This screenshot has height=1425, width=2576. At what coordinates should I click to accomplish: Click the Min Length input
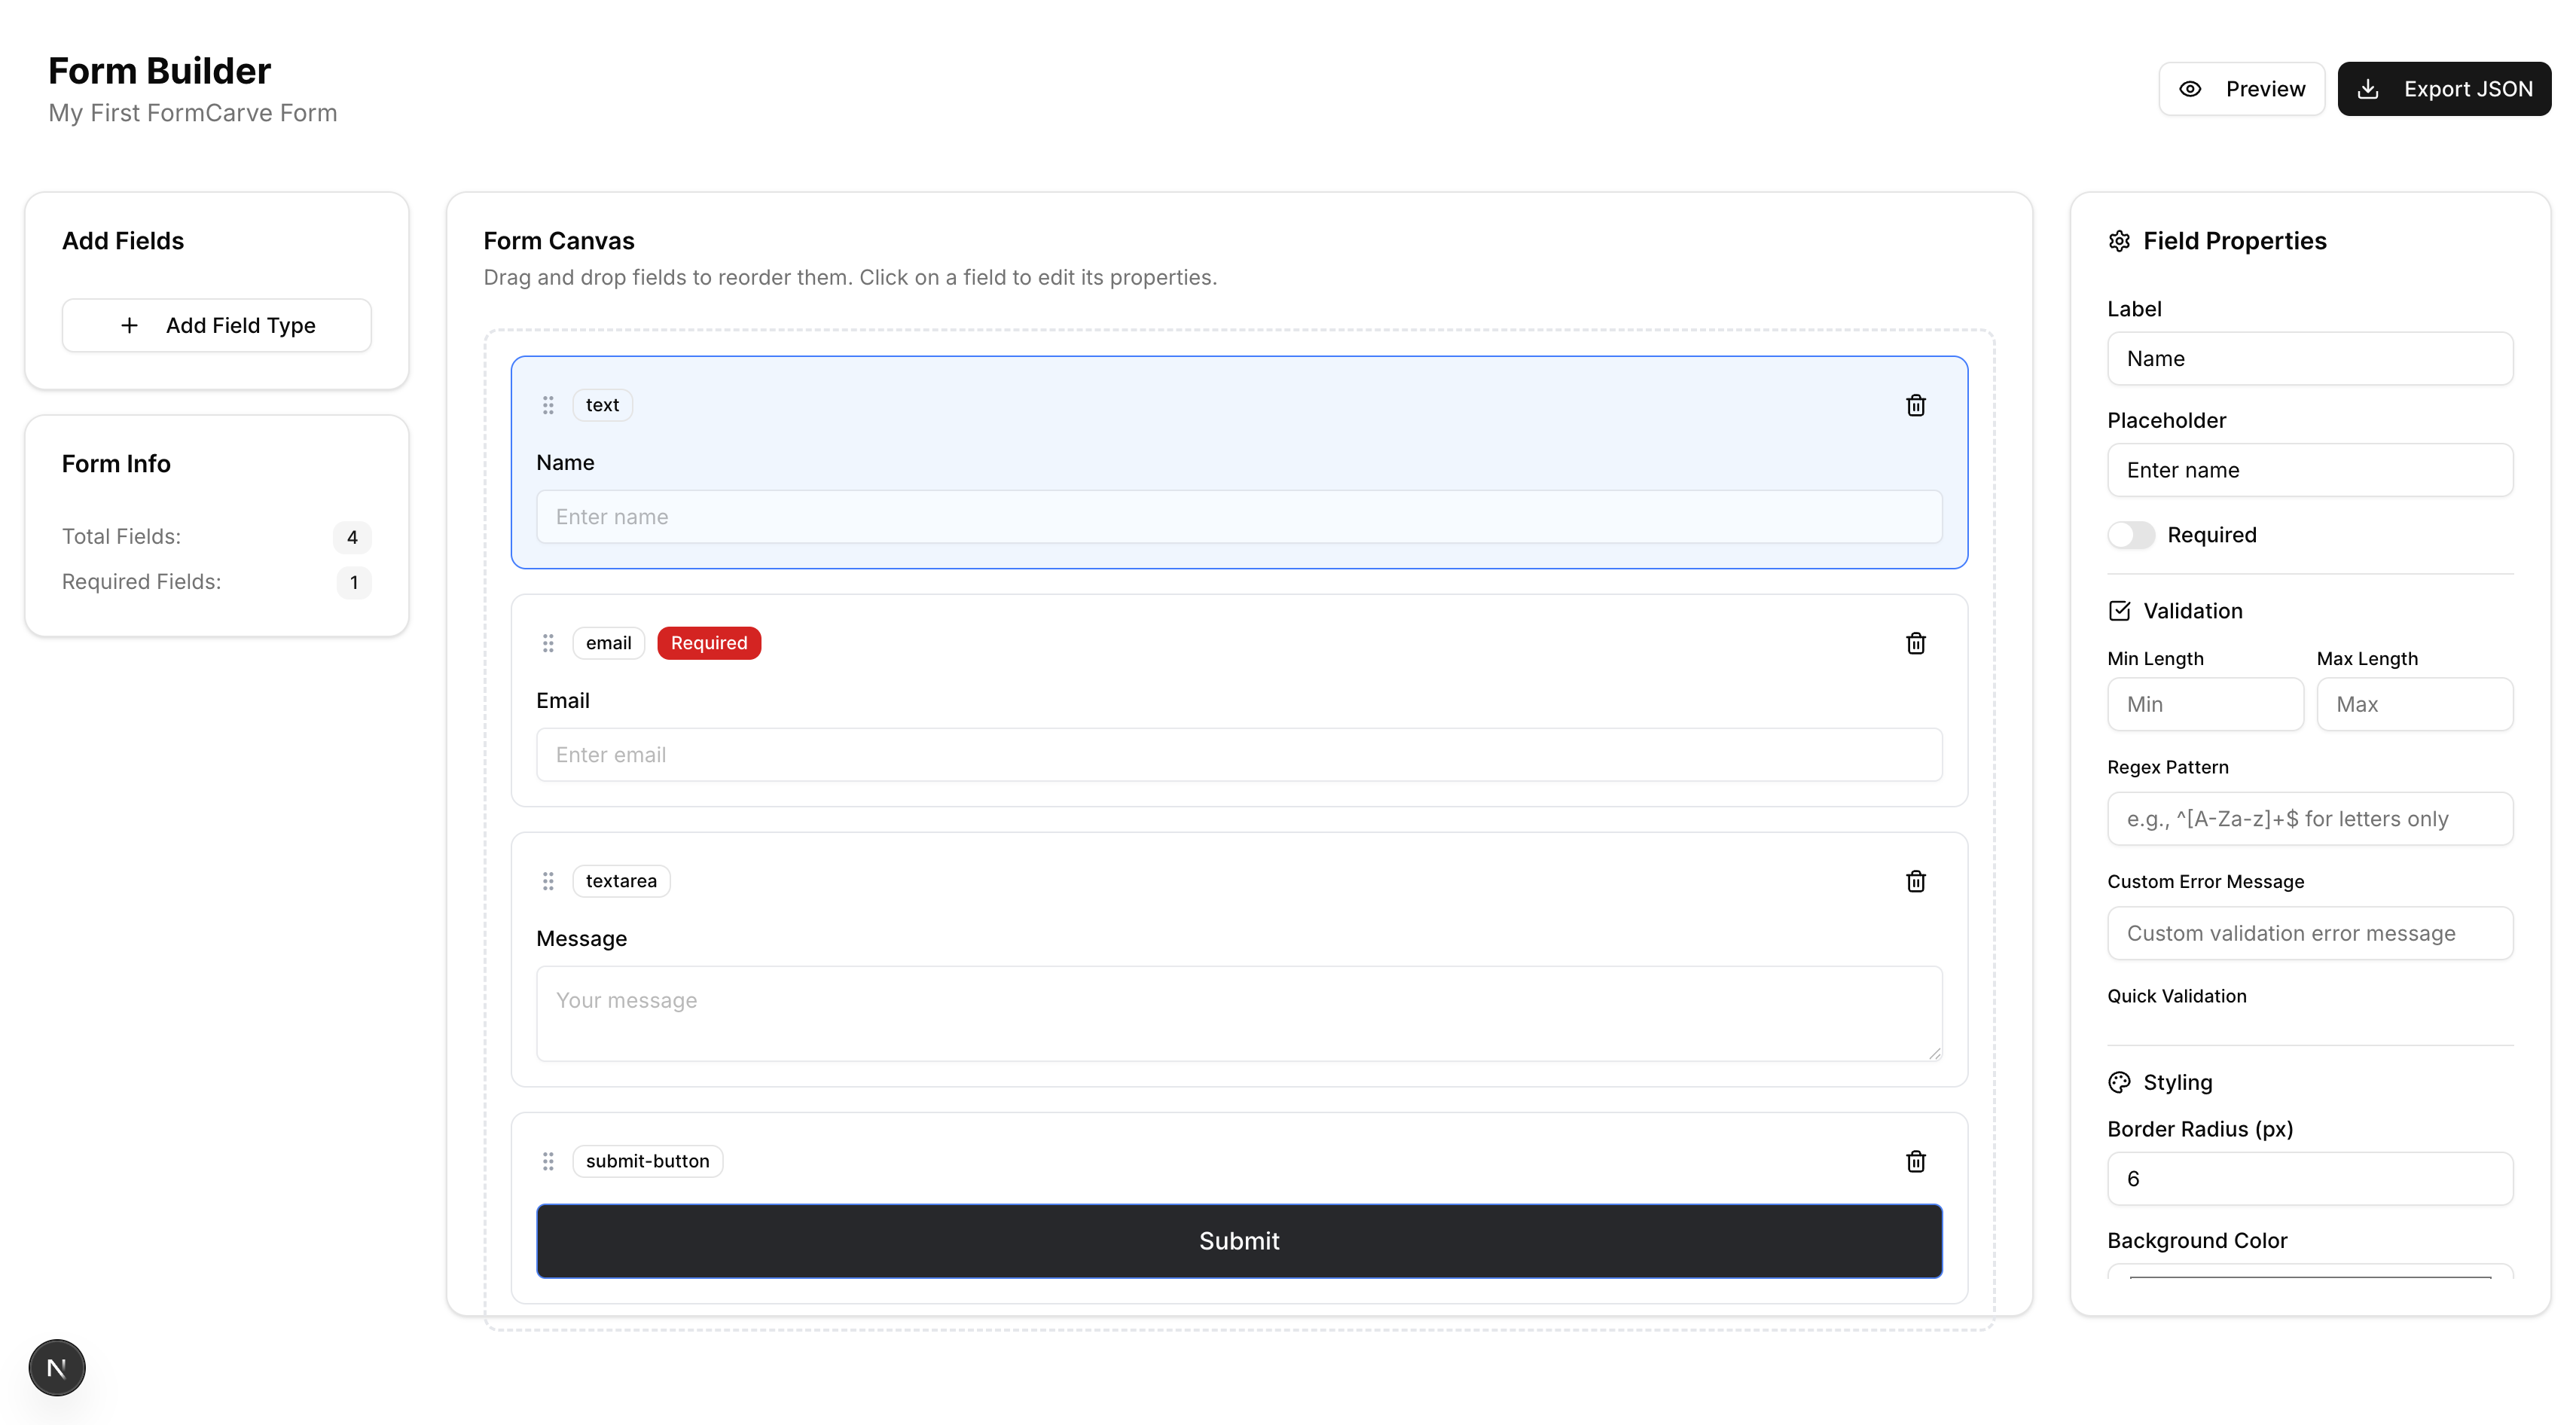(2204, 704)
